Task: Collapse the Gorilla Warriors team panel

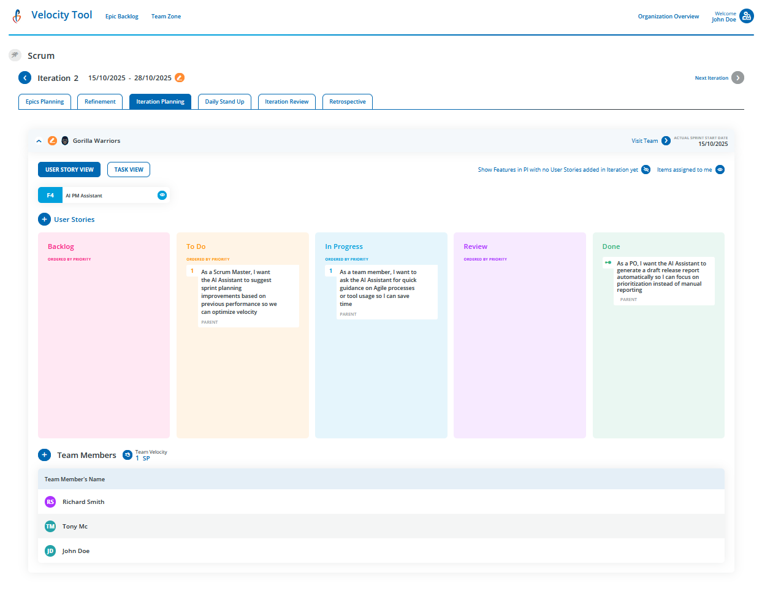Action: pos(39,140)
